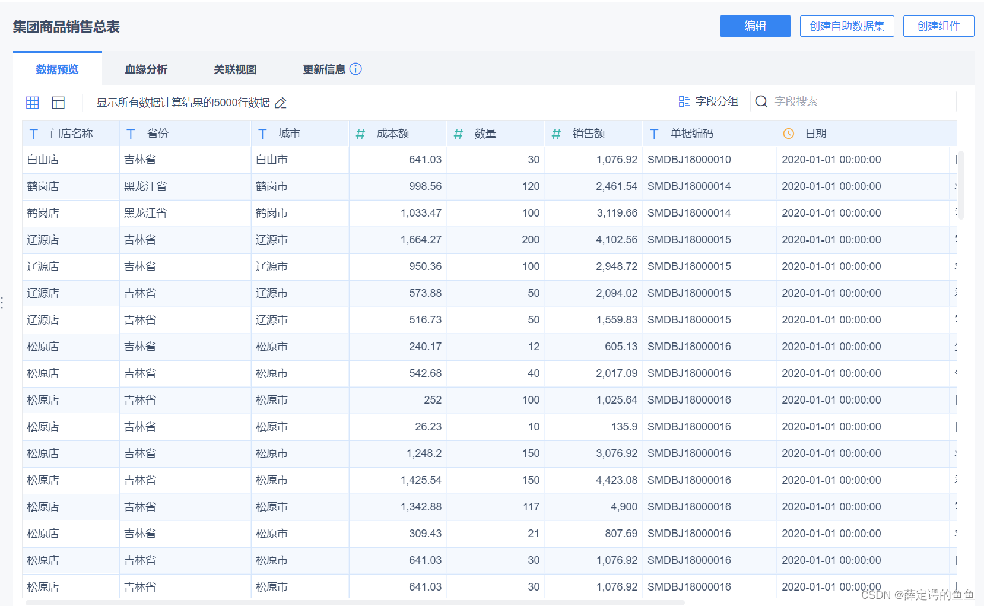Click the 309.43 cost cell
984x606 pixels.
pyautogui.click(x=398, y=534)
